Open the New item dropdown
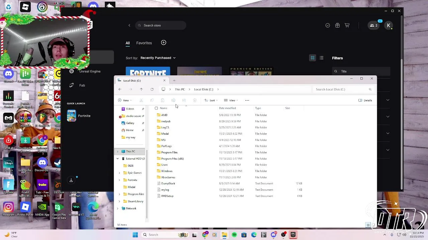This screenshot has height=240, width=428. 125,100
